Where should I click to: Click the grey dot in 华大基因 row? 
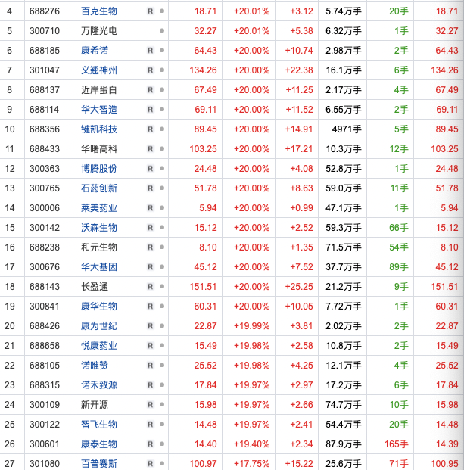coord(162,266)
